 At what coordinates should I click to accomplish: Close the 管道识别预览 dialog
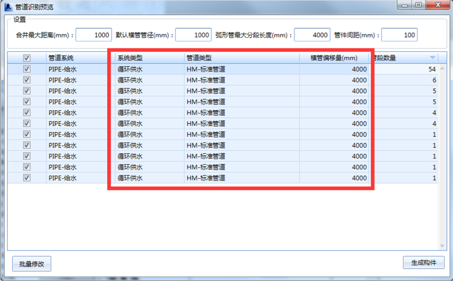[x=438, y=5]
